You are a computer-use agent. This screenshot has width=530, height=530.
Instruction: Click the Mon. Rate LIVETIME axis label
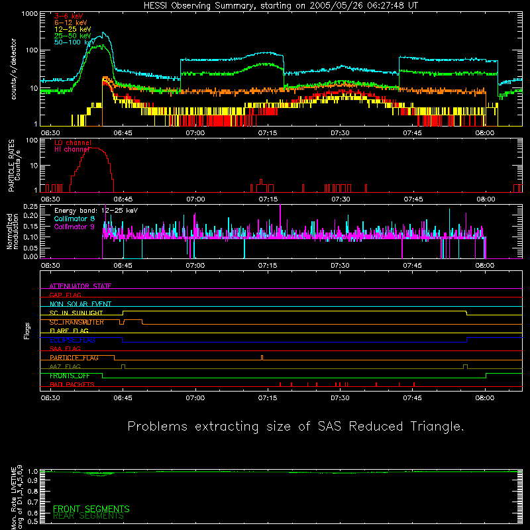click(17, 497)
